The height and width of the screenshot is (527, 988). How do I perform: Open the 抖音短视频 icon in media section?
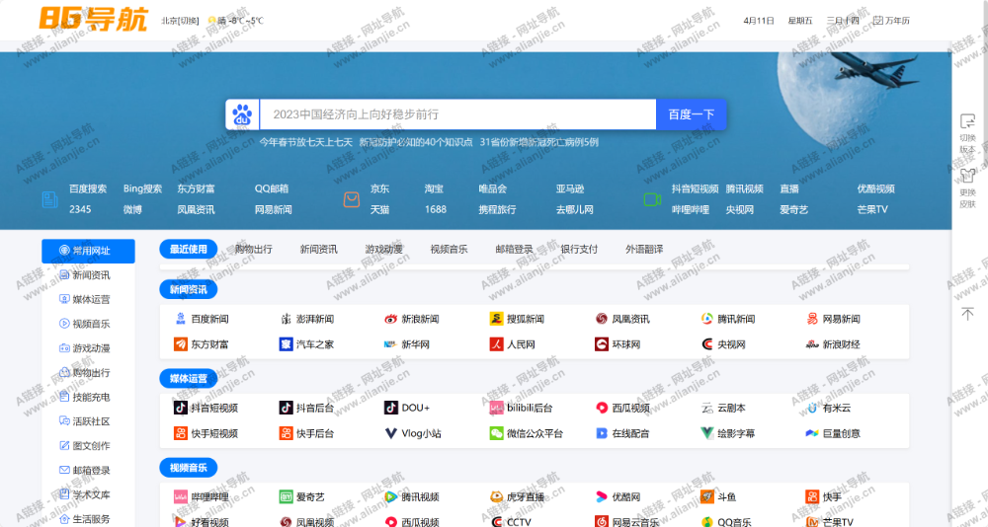[181, 408]
